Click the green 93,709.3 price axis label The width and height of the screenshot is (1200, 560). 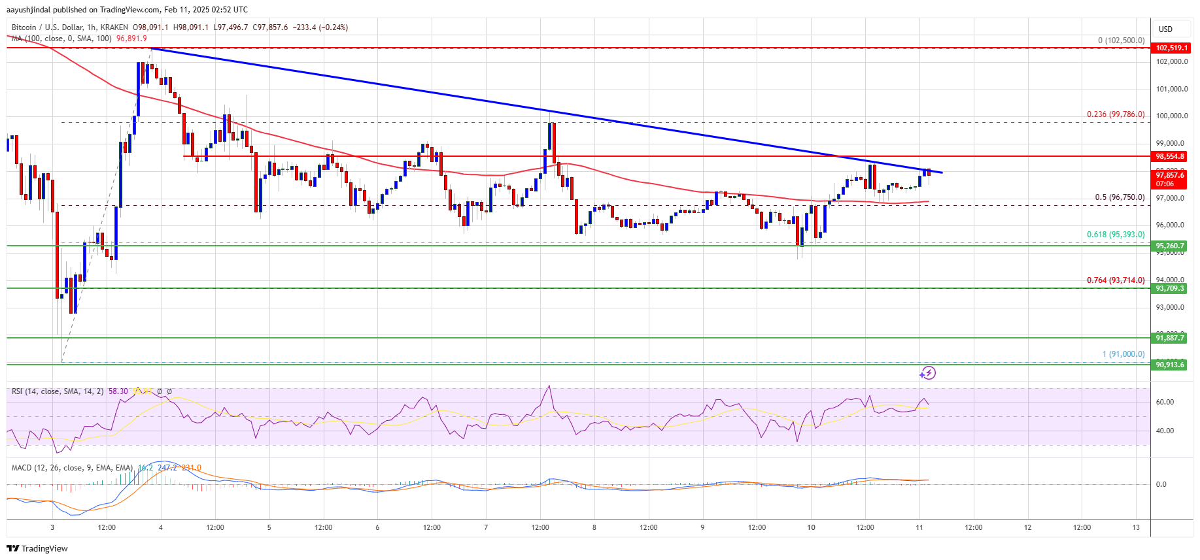(x=1170, y=288)
